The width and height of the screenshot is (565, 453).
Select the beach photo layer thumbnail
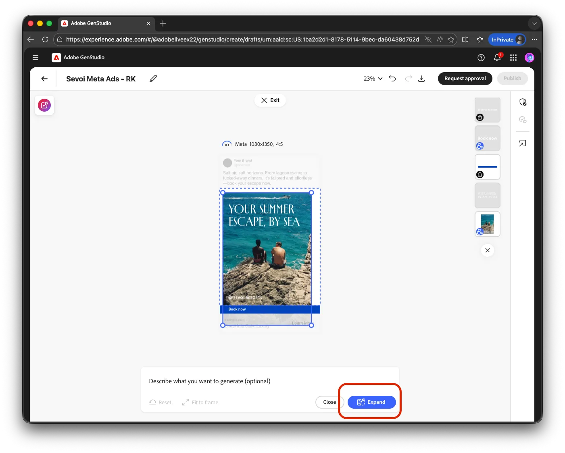[488, 224]
